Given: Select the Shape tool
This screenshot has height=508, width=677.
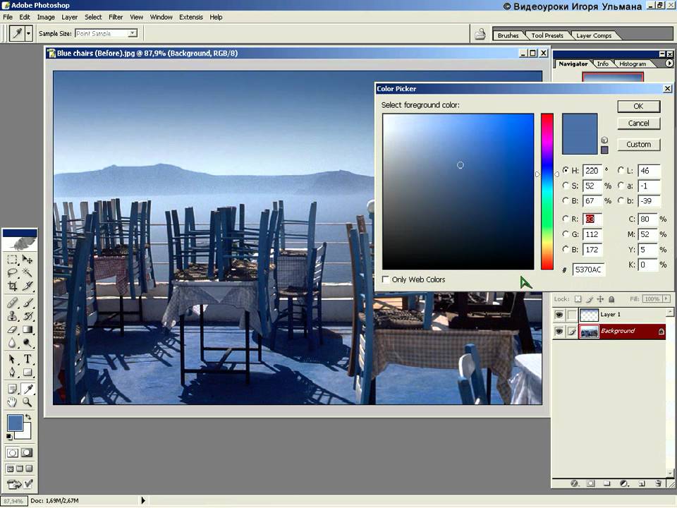Looking at the screenshot, I should pos(28,373).
